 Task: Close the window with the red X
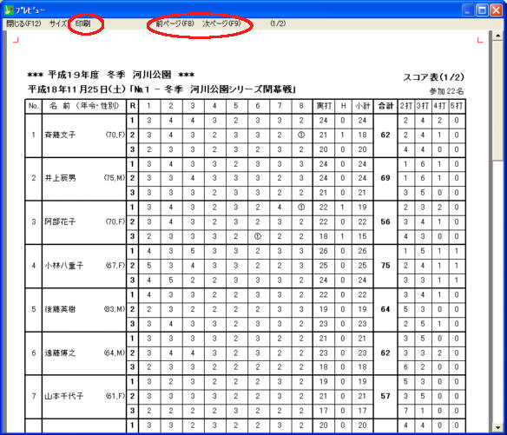(x=496, y=10)
